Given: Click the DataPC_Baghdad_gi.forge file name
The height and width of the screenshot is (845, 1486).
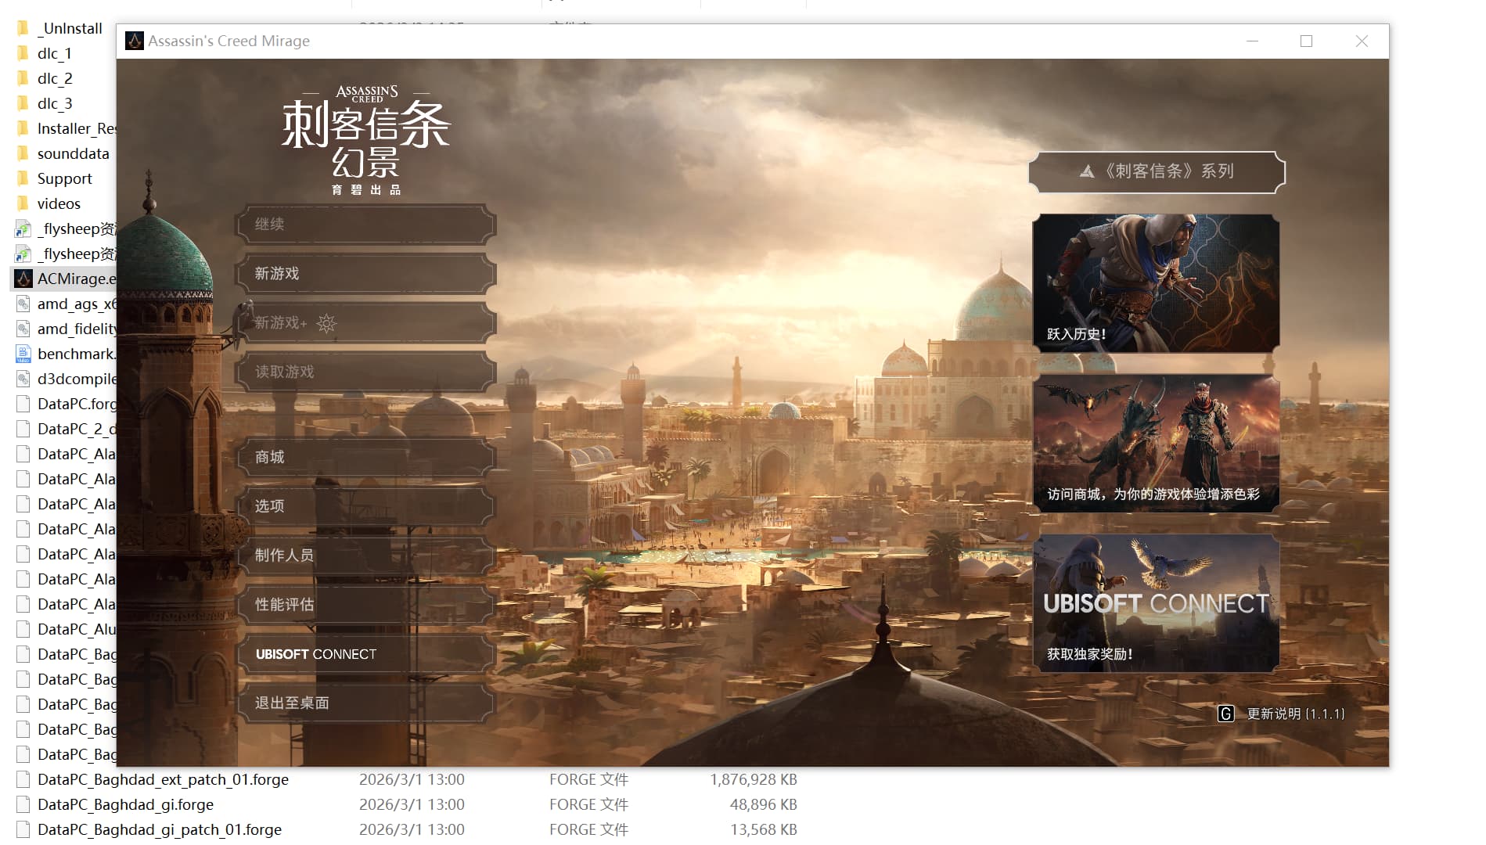Looking at the screenshot, I should pyautogui.click(x=125, y=804).
